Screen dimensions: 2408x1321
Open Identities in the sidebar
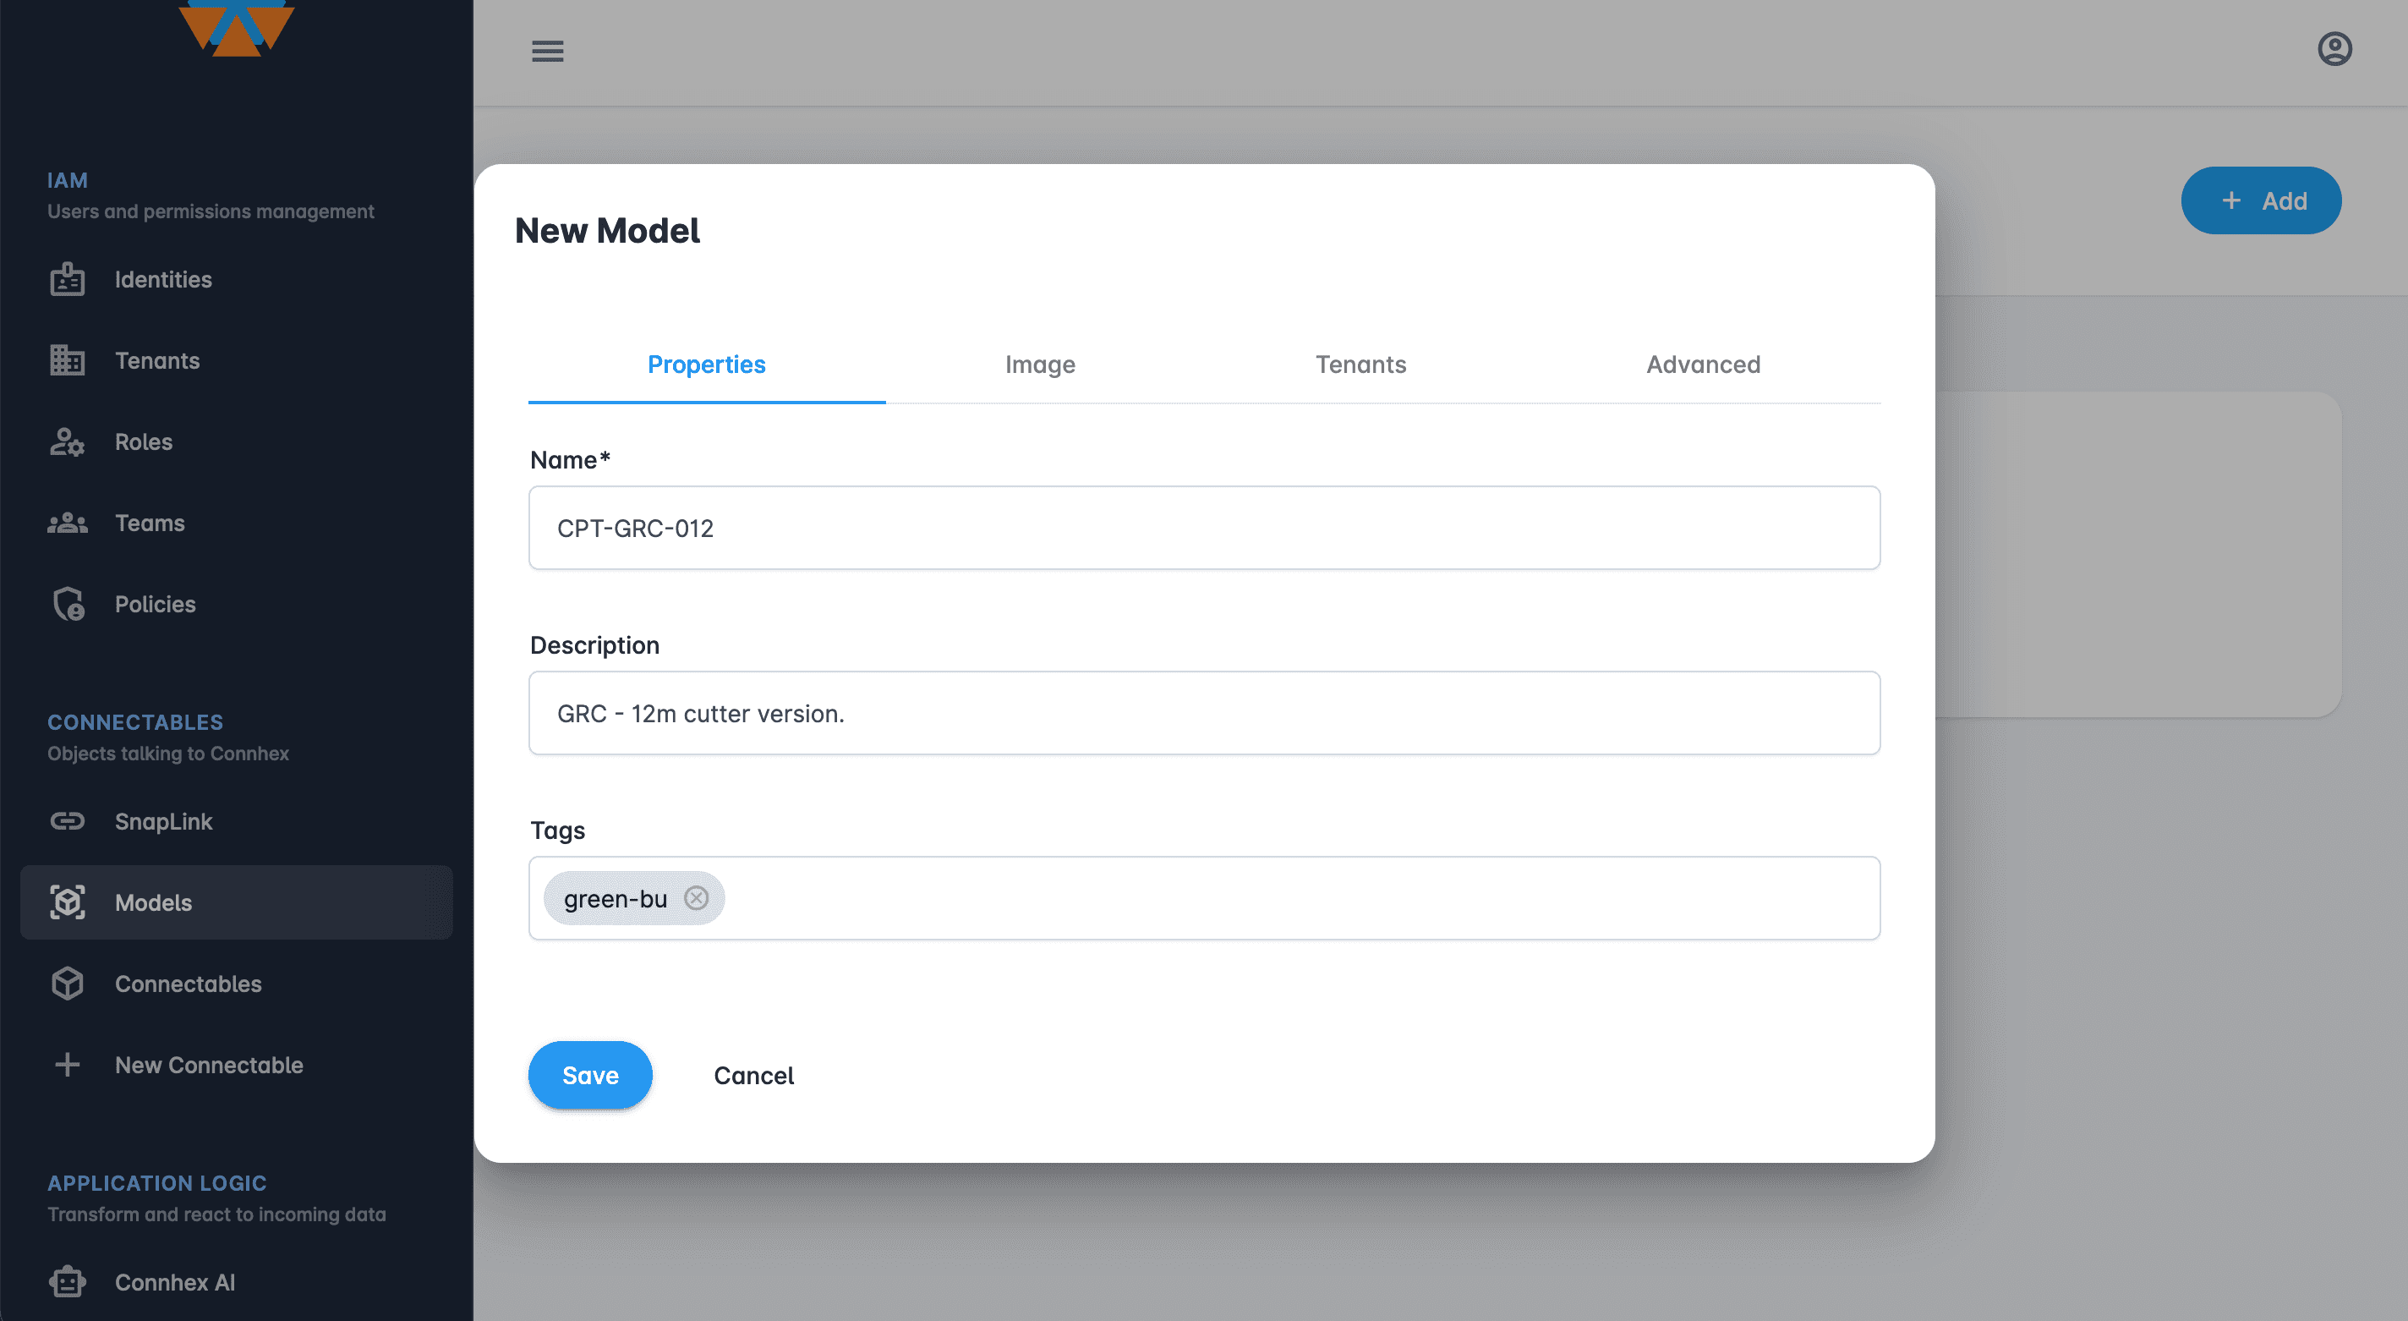pyautogui.click(x=237, y=280)
